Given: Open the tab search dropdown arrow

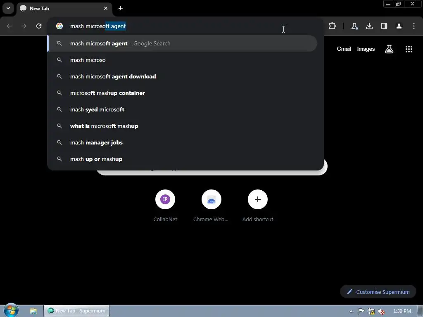Looking at the screenshot, I should (x=8, y=8).
